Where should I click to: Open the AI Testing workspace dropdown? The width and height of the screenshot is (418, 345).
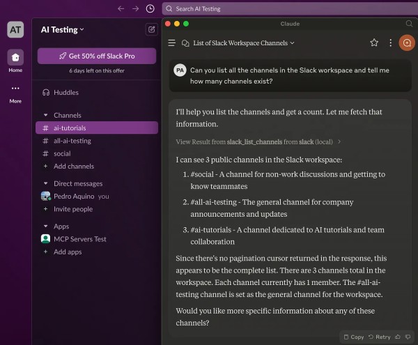(x=63, y=29)
